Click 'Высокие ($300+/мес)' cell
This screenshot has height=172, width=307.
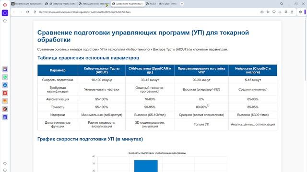click(x=253, y=115)
